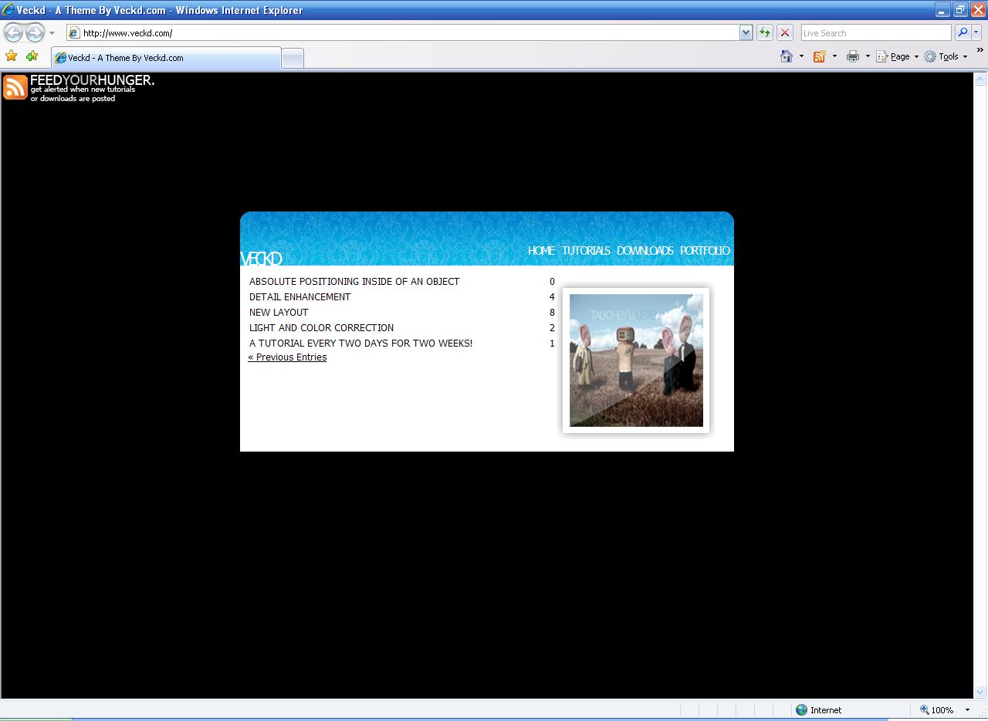
Task: Expand the Print options dropdown arrow
Action: [x=868, y=56]
